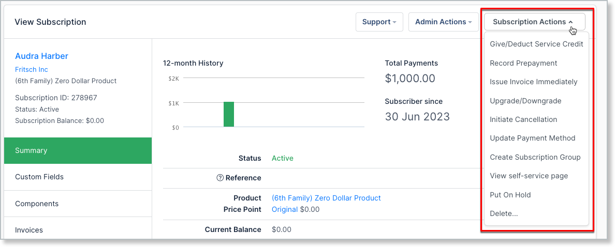Select Put On Hold
The width and height of the screenshot is (615, 247).
pyautogui.click(x=510, y=195)
